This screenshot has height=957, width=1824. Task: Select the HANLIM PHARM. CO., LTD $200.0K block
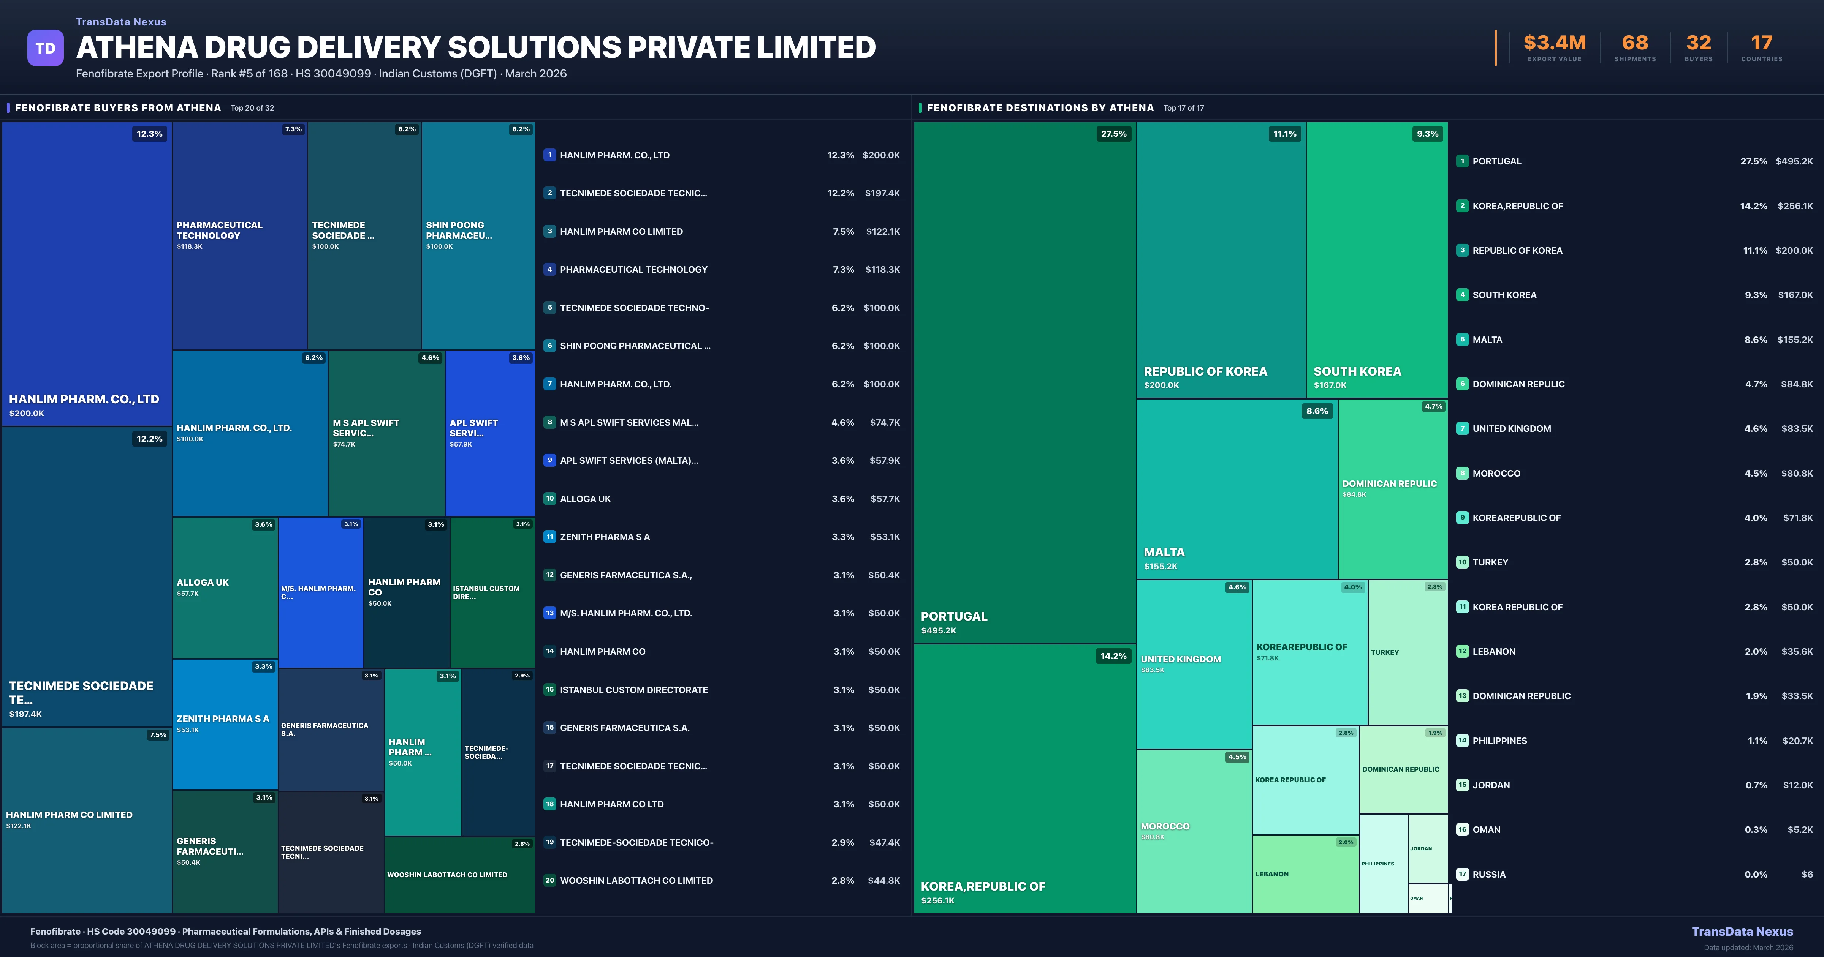pyautogui.click(x=86, y=273)
